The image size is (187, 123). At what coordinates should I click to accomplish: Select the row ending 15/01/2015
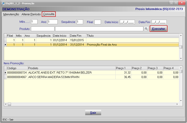[x=93, y=40]
